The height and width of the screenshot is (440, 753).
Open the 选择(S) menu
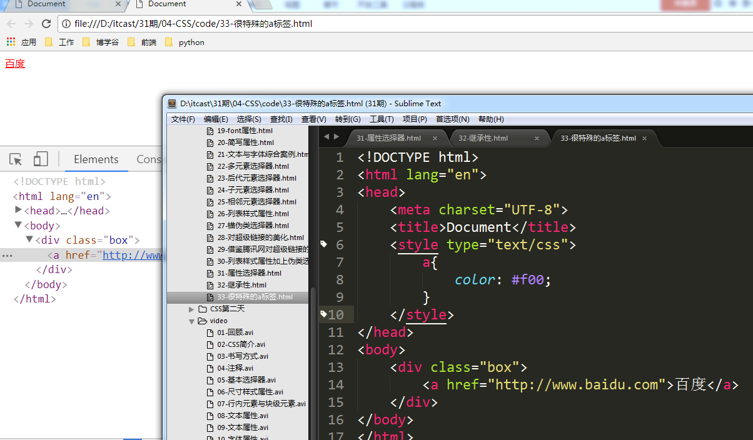pyautogui.click(x=249, y=119)
